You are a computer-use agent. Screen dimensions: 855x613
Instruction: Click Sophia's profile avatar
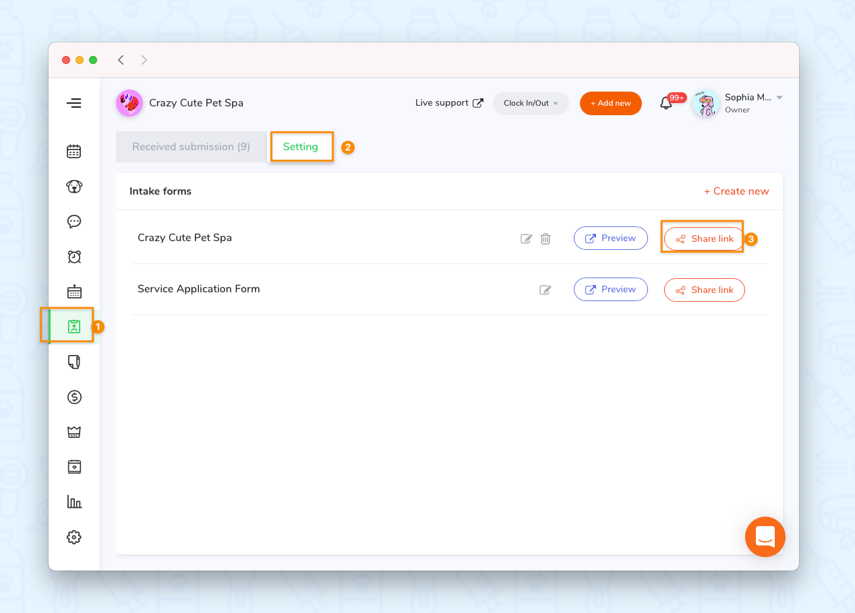tap(706, 104)
